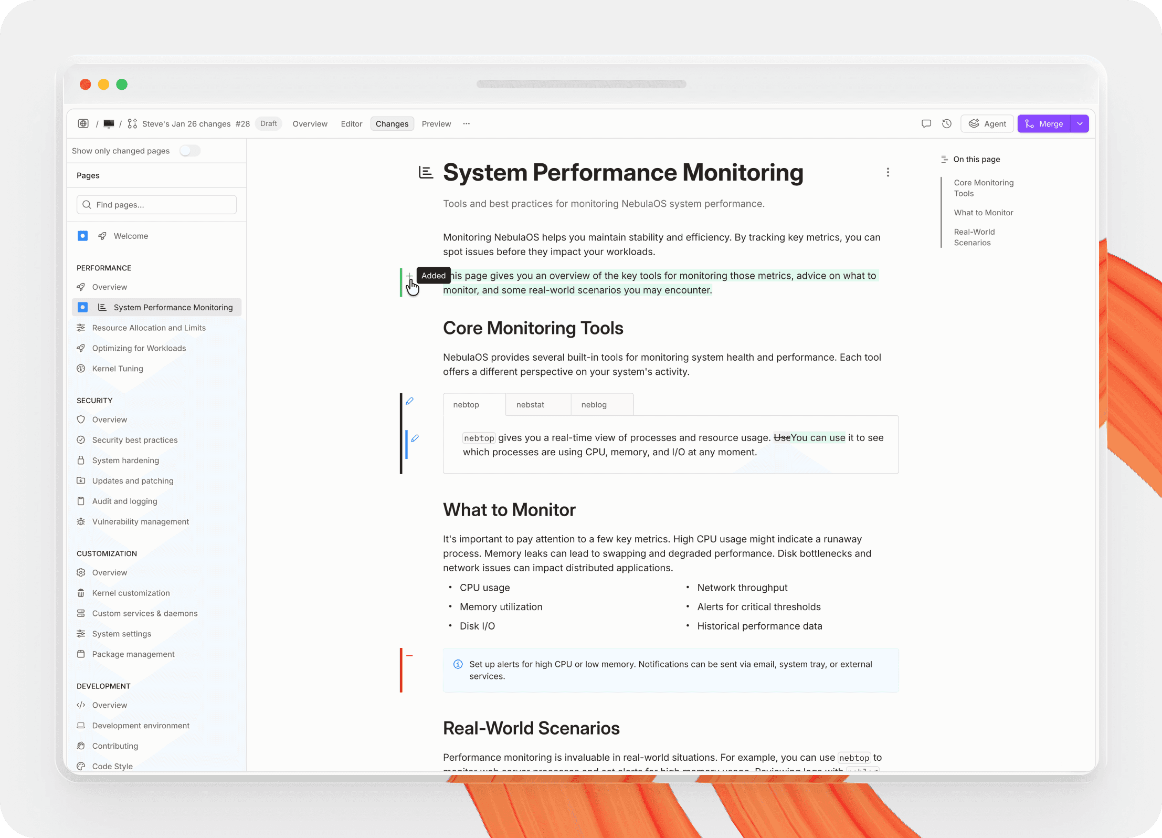Switch to the Editor tab
1162x838 pixels.
click(351, 124)
